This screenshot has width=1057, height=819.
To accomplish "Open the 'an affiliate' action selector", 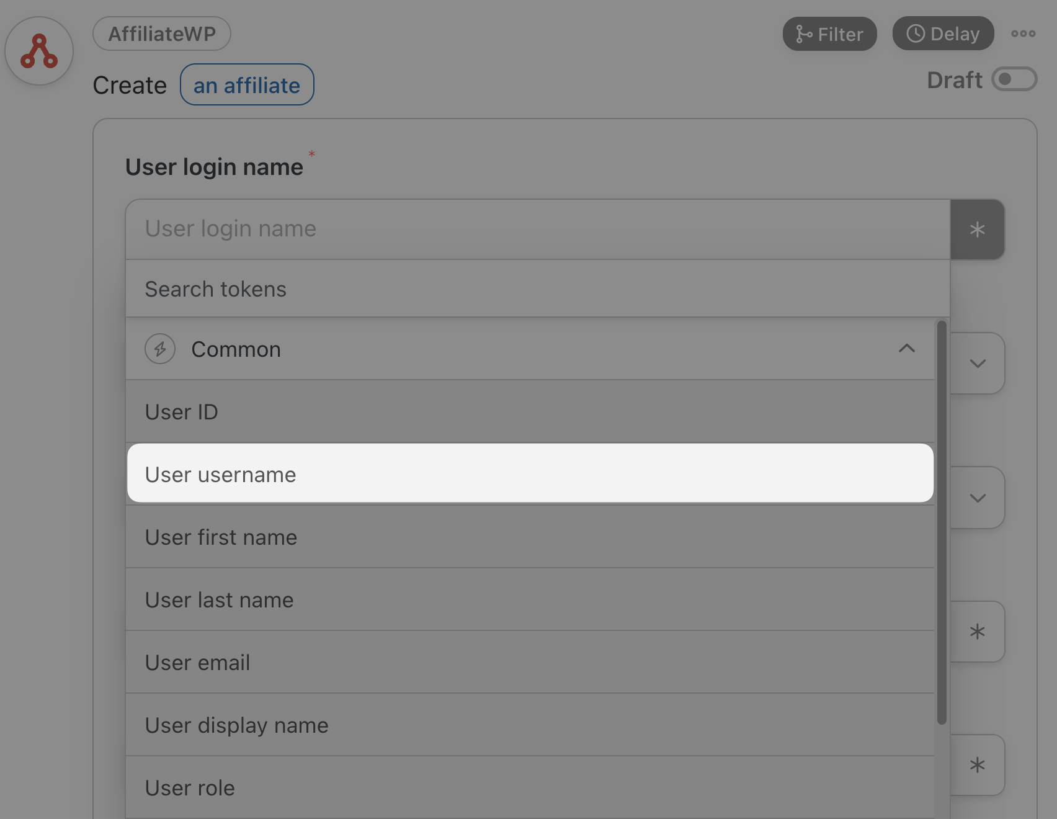I will (247, 85).
